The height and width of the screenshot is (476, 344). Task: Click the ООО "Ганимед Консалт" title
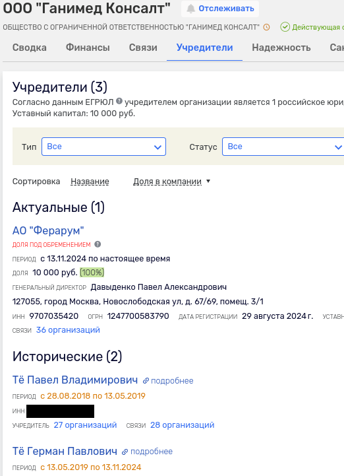point(87,9)
